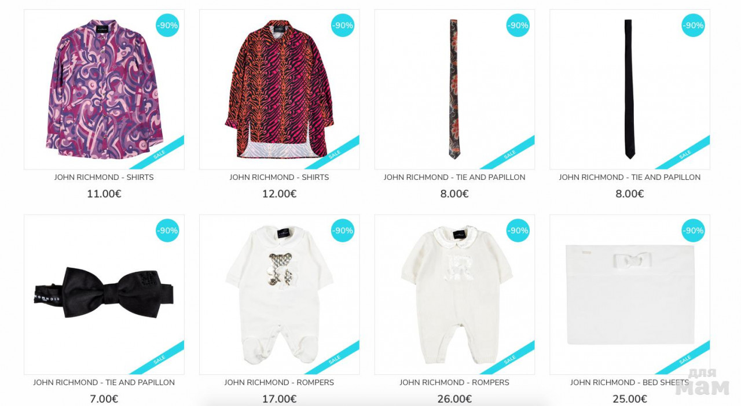The image size is (741, 406).
Task: Click the SALE ribbon on knit romper
Action: [509, 360]
